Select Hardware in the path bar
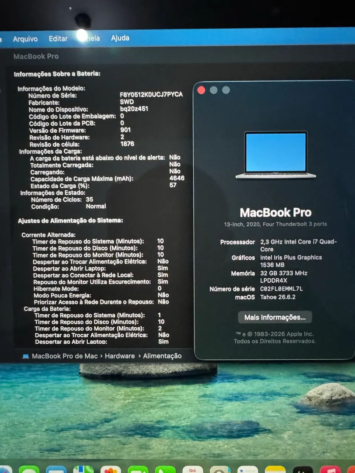The width and height of the screenshot is (355, 473). pyautogui.click(x=120, y=356)
